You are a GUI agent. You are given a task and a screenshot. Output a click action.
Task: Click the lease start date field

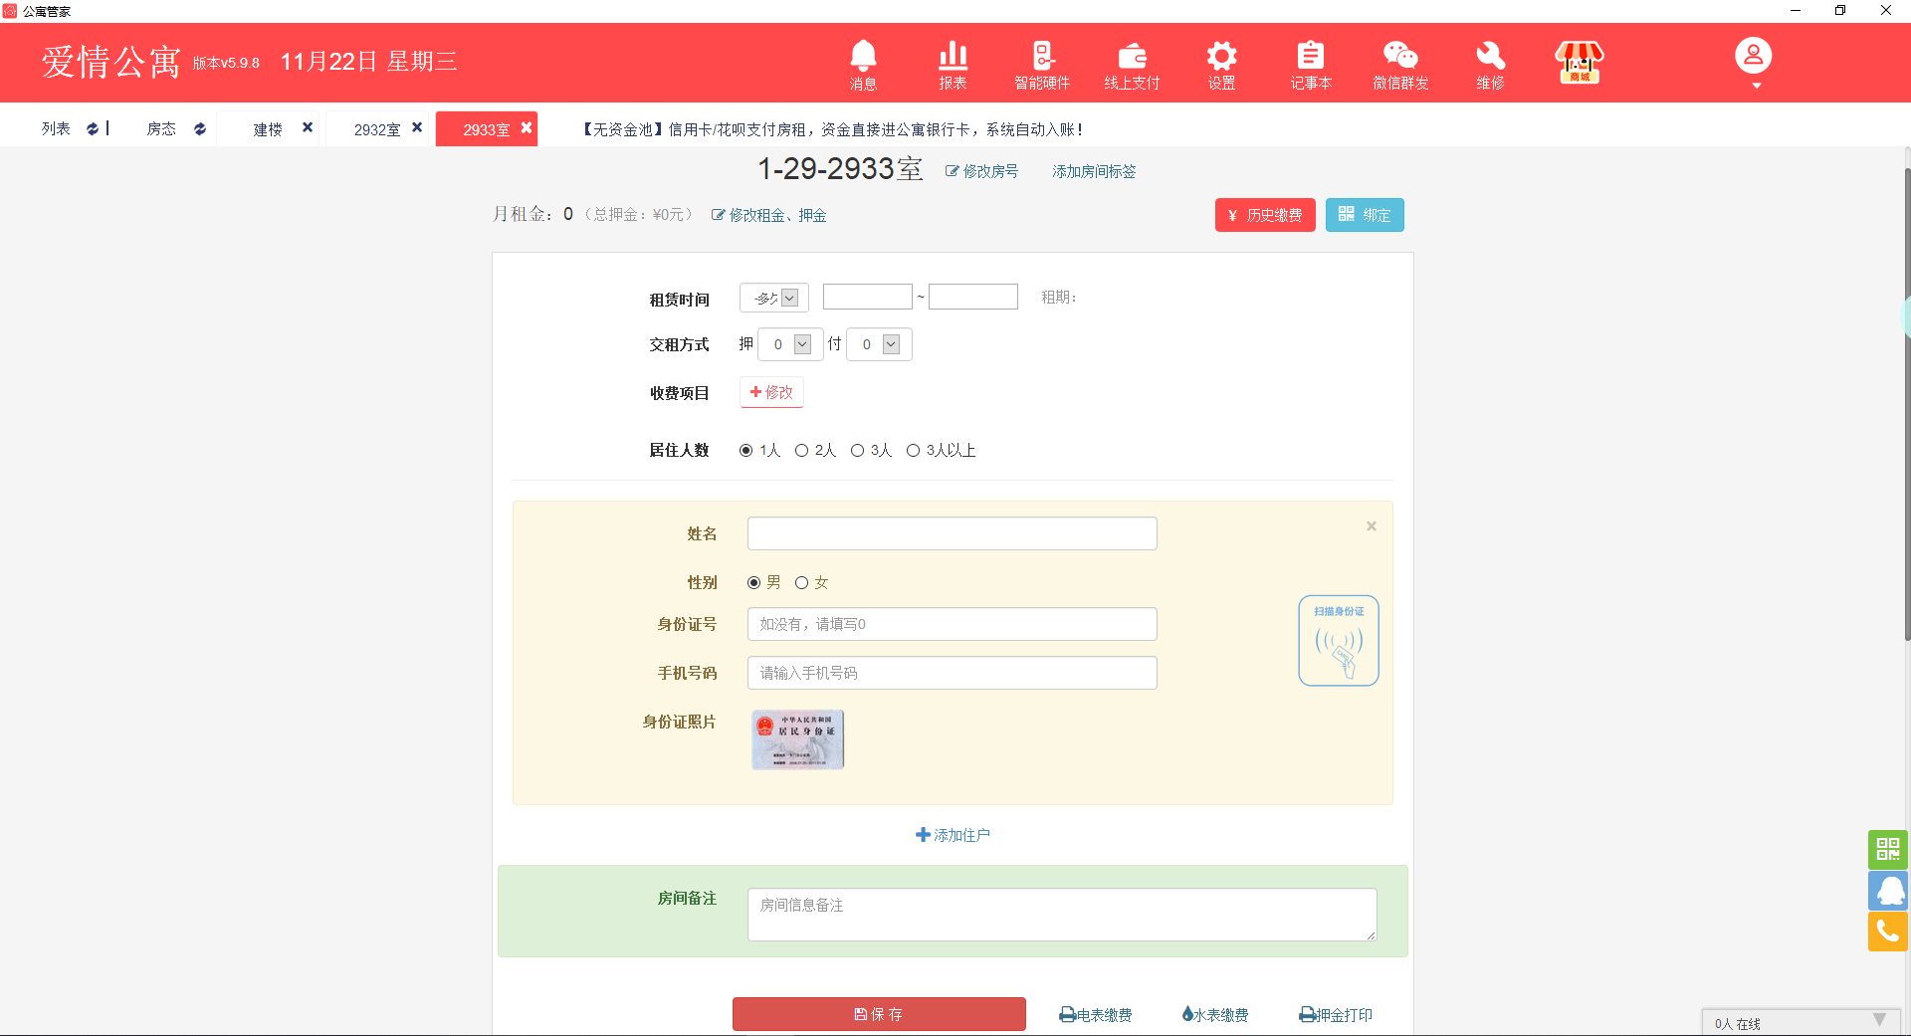(868, 297)
